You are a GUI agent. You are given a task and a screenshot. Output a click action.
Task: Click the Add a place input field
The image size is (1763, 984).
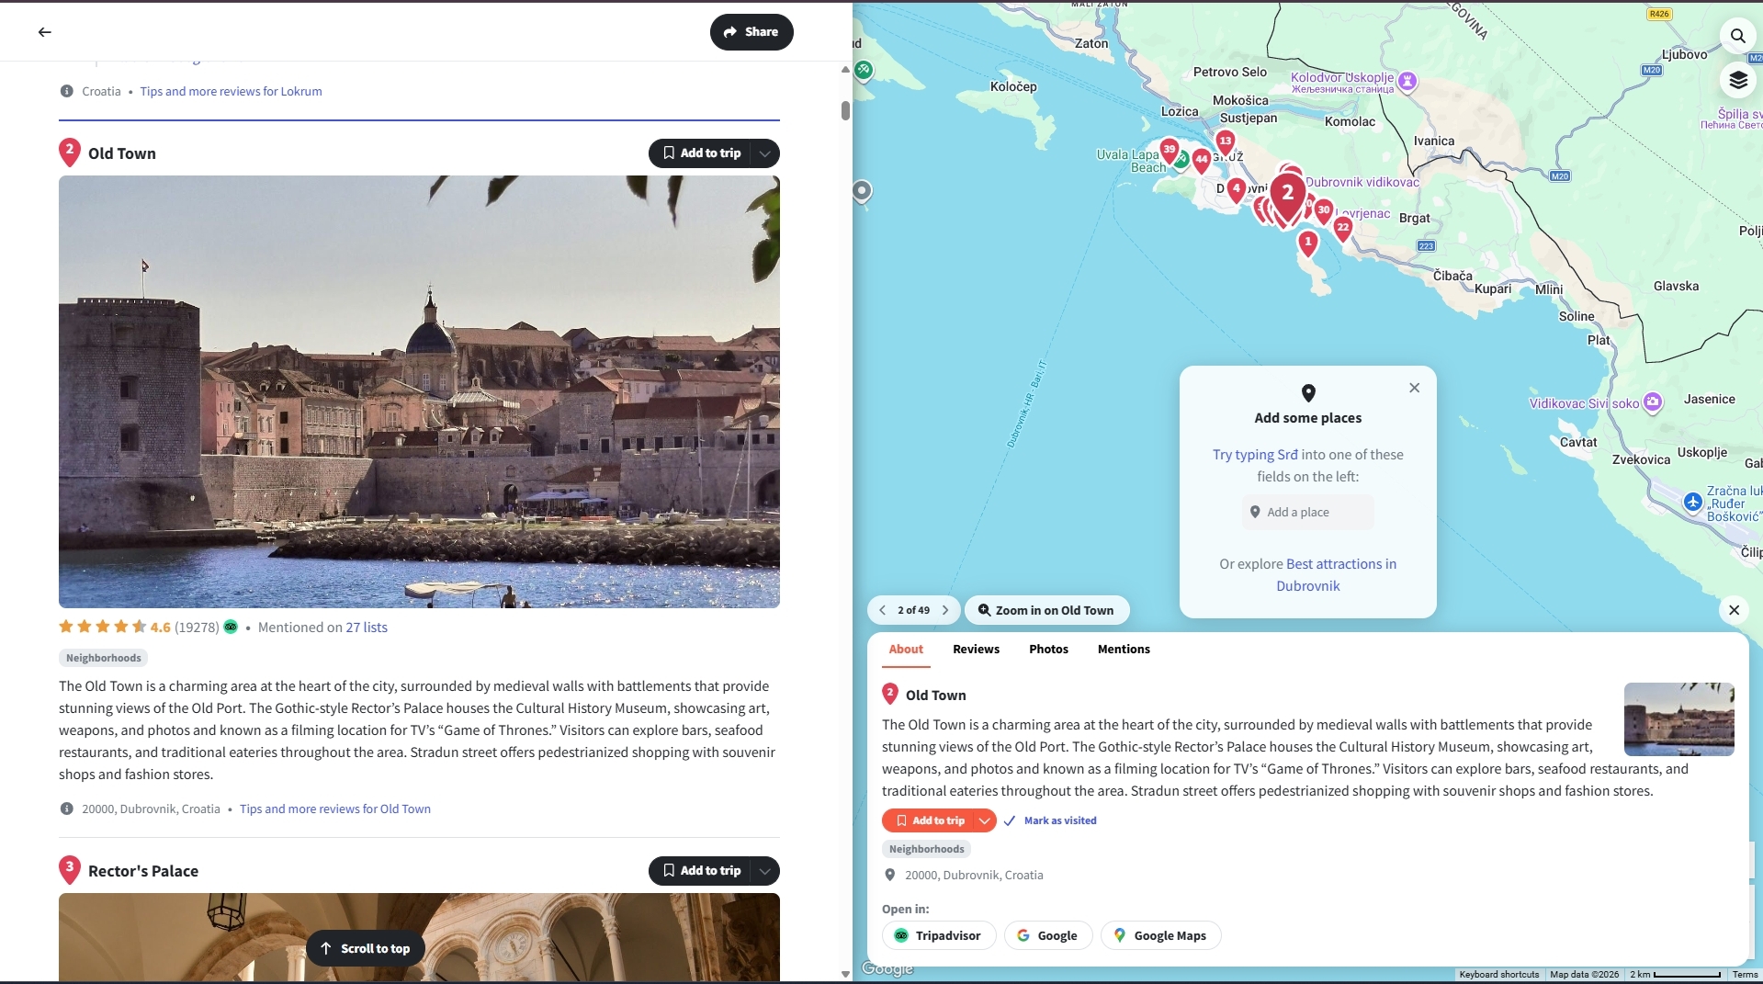click(x=1307, y=513)
